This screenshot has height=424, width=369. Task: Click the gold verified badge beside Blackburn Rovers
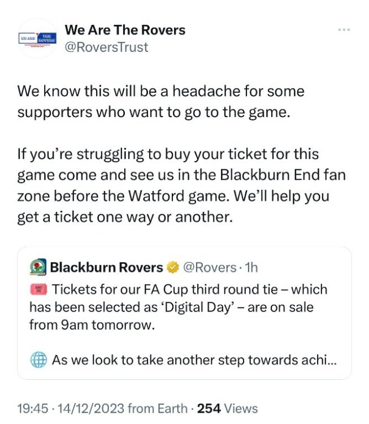coord(173,267)
